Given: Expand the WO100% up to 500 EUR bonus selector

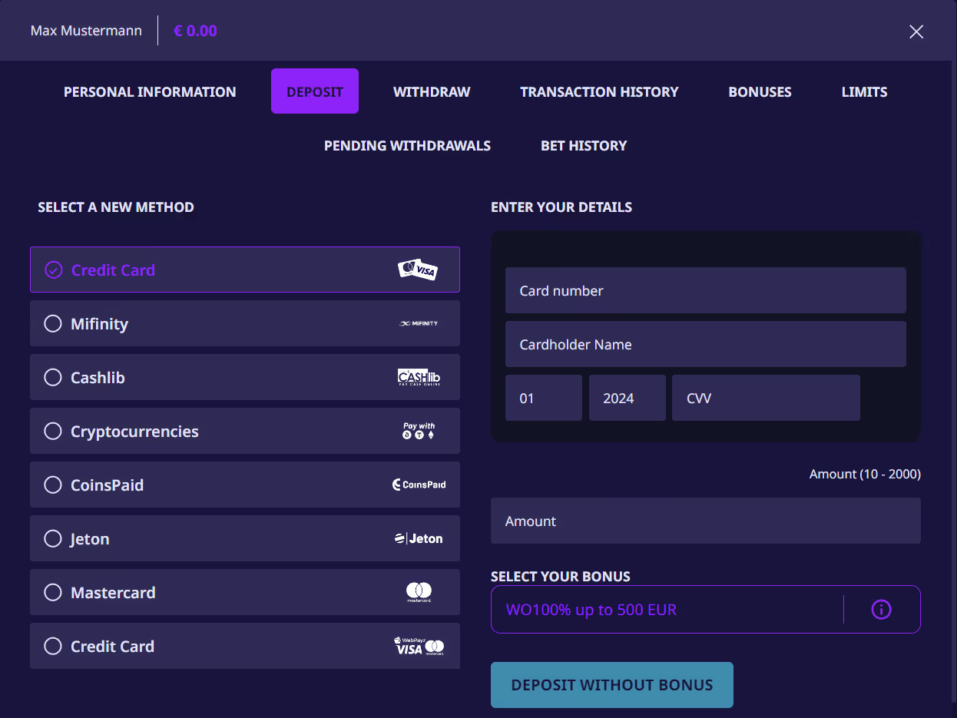Looking at the screenshot, I should coord(666,610).
